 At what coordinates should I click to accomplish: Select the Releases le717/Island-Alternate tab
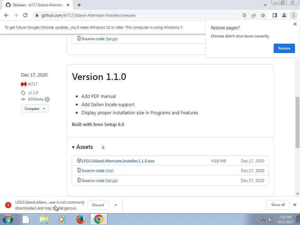click(x=37, y=5)
